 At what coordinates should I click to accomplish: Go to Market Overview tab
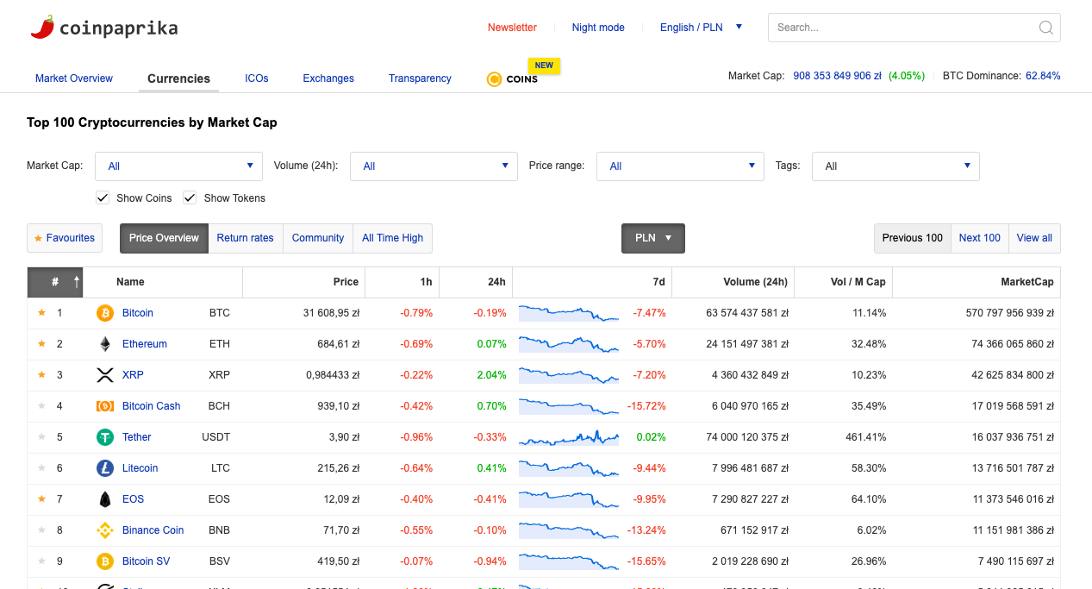point(74,78)
